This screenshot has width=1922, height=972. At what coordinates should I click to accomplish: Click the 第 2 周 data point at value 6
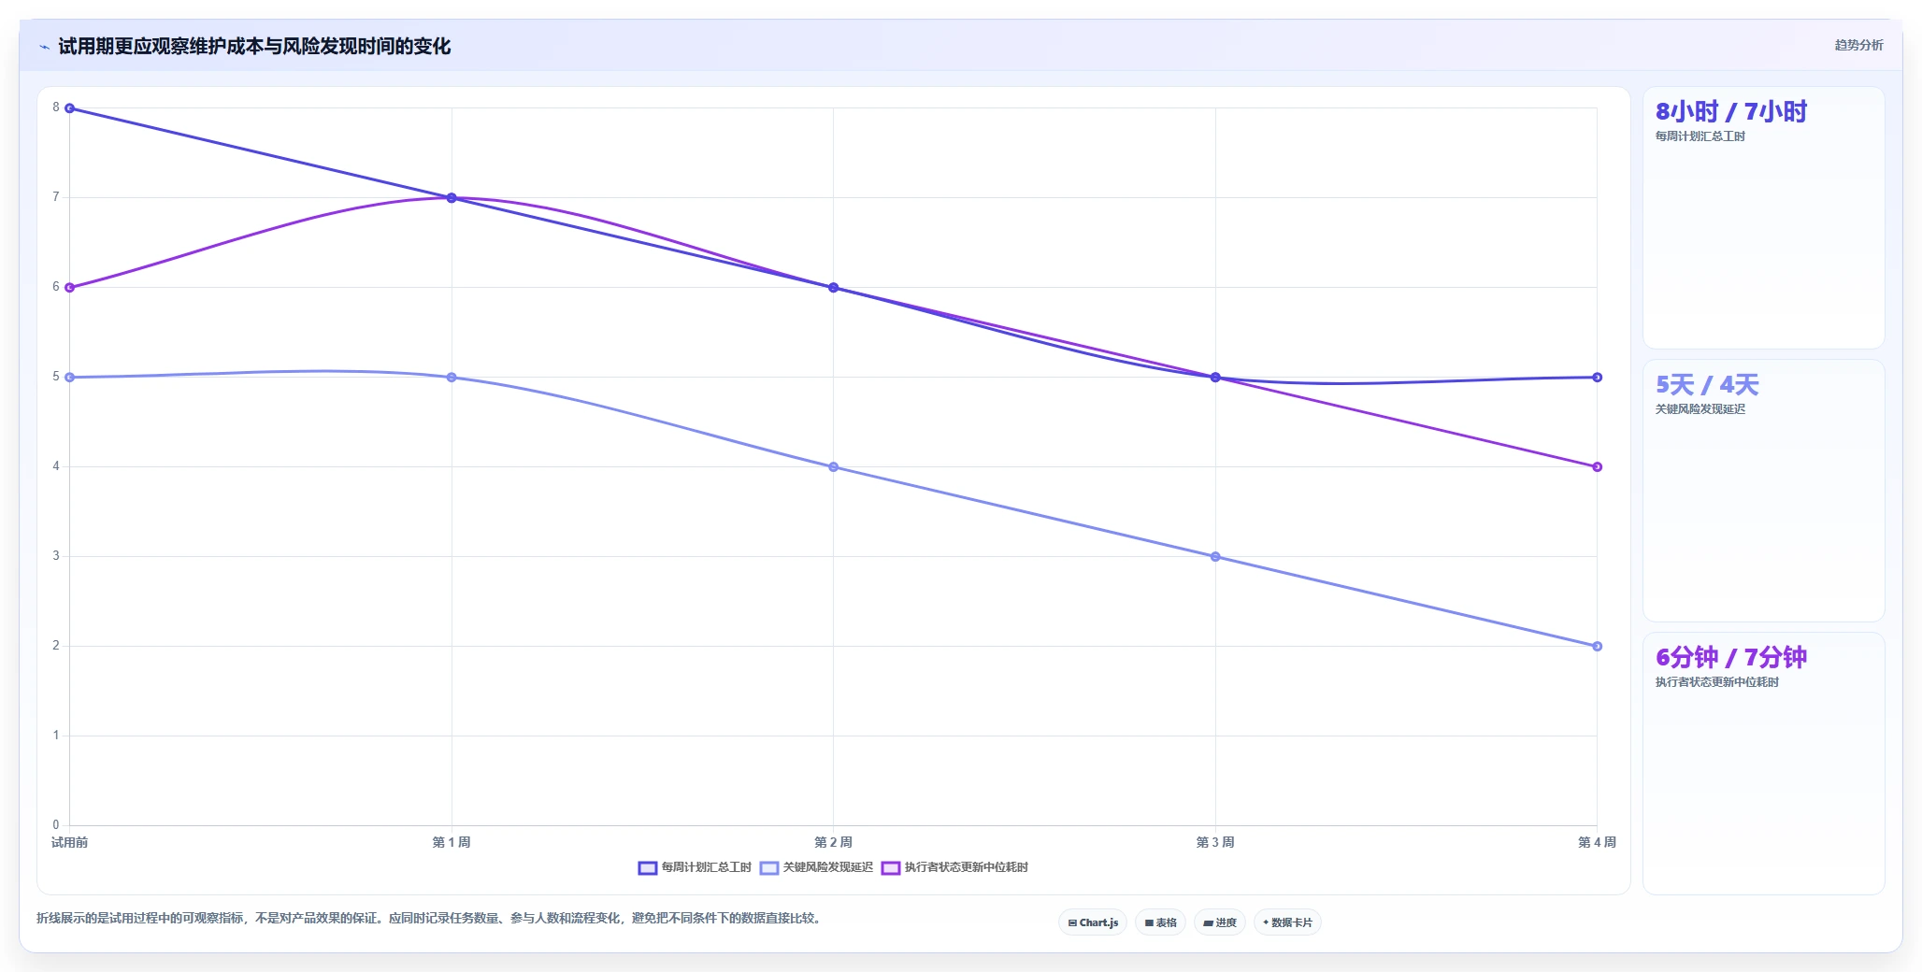coord(834,288)
